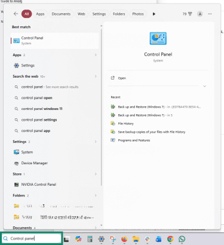Open 'Save backup copies of your files' item

click(x=148, y=132)
